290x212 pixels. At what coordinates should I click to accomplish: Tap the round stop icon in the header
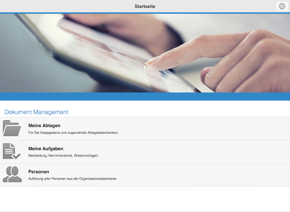282,6
